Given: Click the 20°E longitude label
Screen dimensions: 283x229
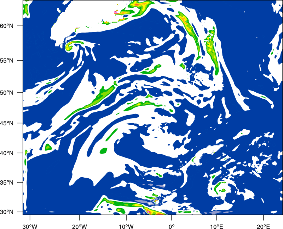Looking at the screenshot, I should [x=263, y=226].
